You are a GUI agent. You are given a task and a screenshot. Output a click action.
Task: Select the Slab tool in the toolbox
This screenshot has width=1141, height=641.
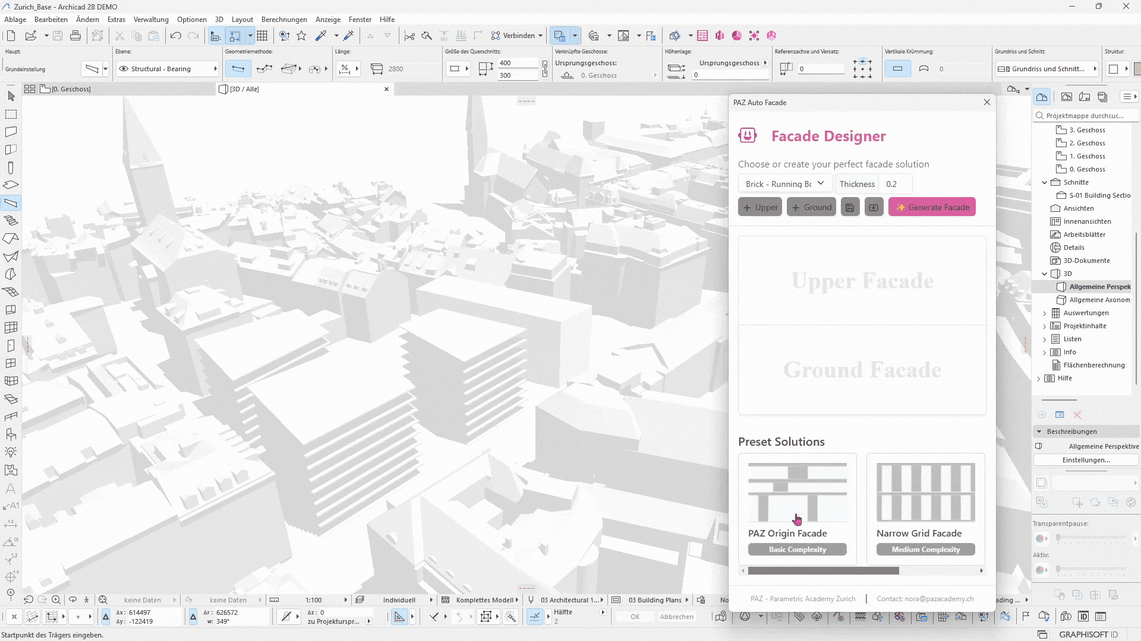(x=11, y=185)
